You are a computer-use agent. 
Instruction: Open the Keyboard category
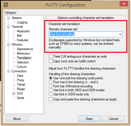point(23,31)
